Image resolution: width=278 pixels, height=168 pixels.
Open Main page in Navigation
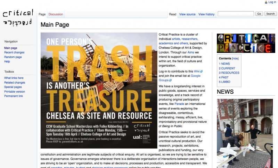11,48
